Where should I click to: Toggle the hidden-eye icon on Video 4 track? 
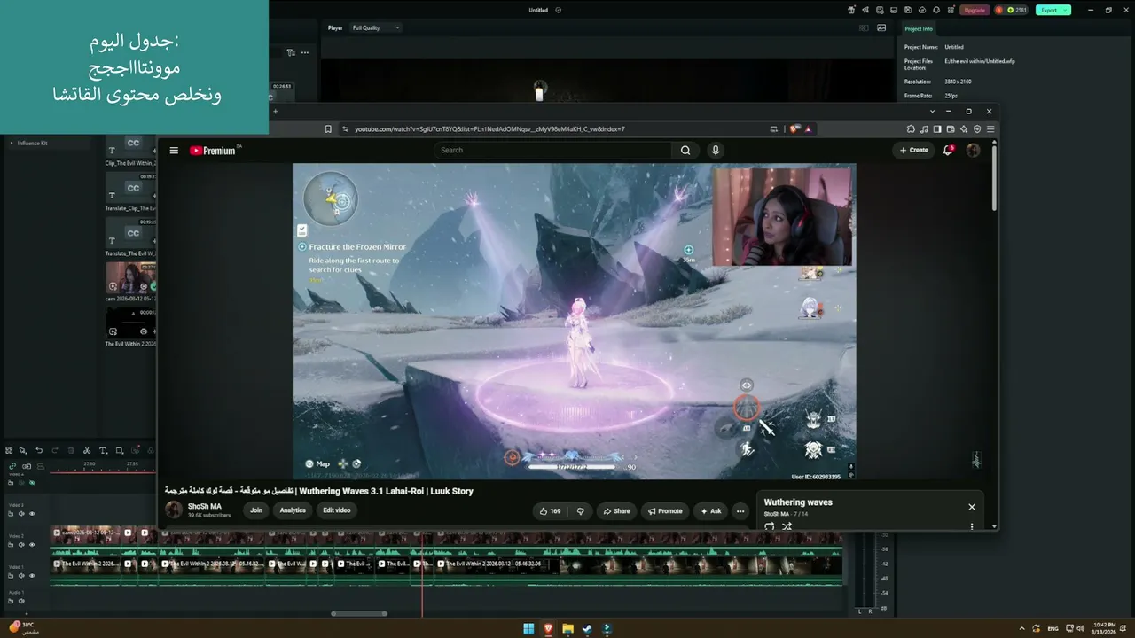(32, 483)
